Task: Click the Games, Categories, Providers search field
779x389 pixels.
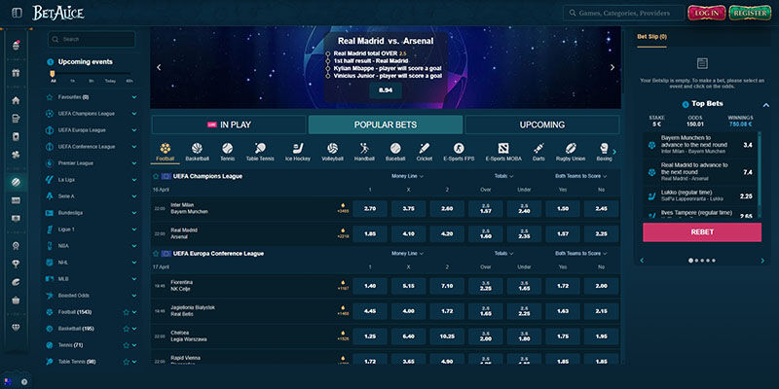Action: (x=623, y=13)
